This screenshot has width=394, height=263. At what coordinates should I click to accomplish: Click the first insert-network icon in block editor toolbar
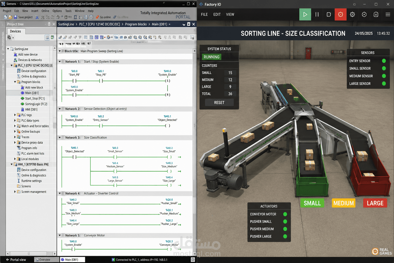click(x=60, y=37)
